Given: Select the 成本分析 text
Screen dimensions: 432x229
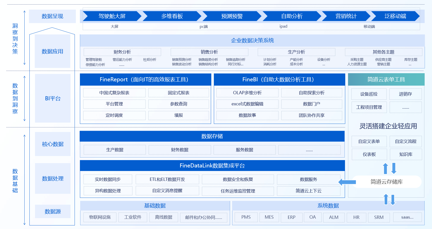Looking at the screenshot, I should coord(296,64).
